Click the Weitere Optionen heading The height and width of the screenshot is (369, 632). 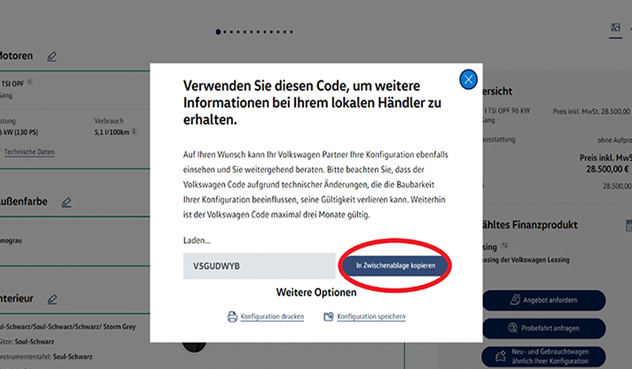[317, 292]
